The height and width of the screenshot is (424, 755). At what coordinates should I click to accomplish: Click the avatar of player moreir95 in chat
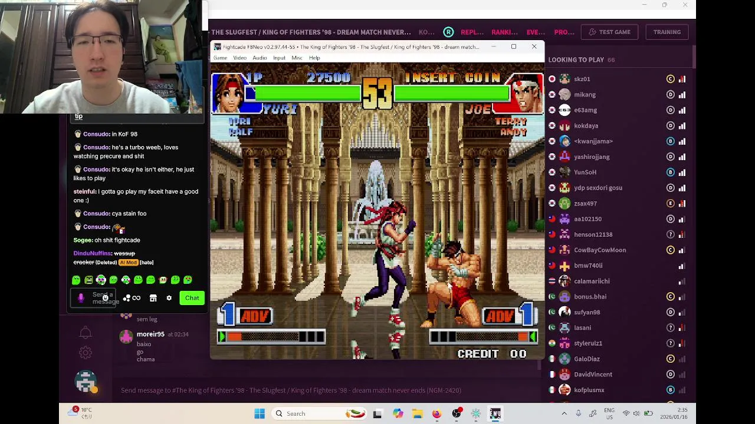click(126, 336)
